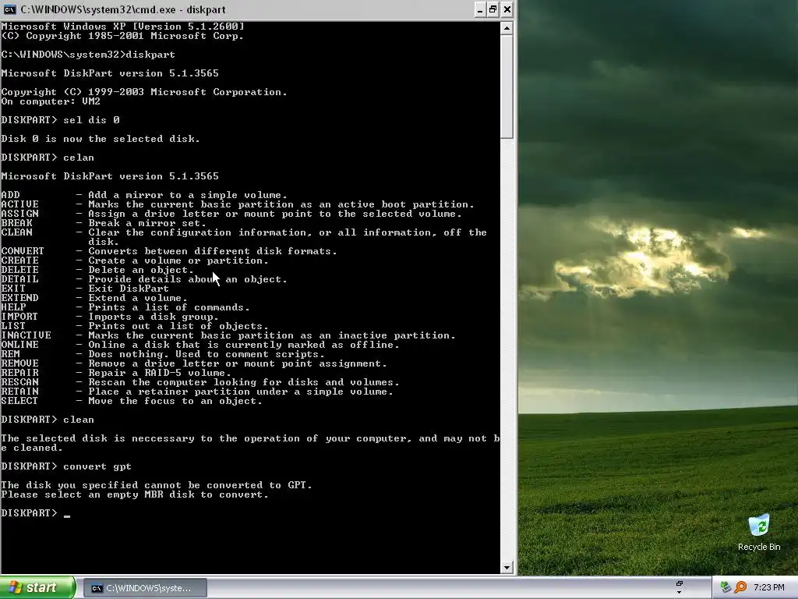Click 'The selected disk is neccessary' message line

coord(250,443)
